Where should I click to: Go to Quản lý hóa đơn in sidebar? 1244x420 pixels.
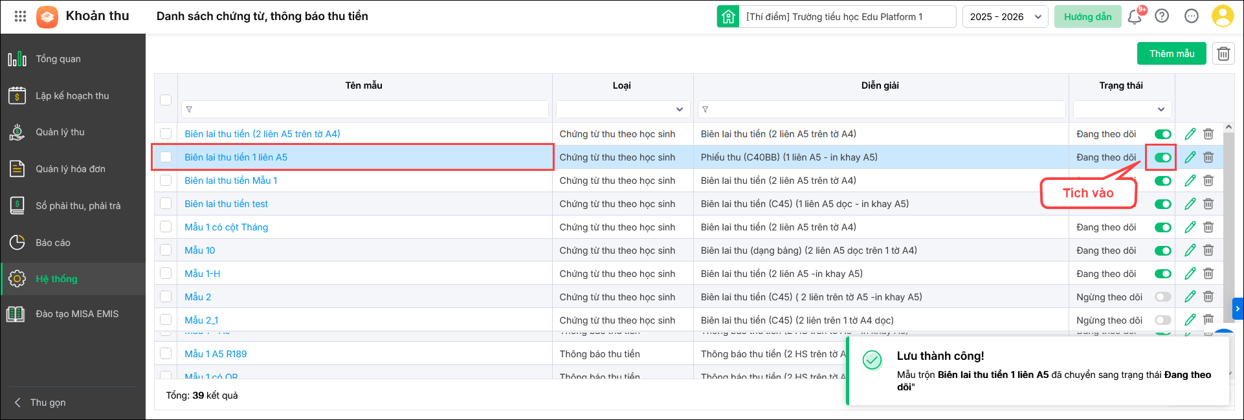[70, 169]
